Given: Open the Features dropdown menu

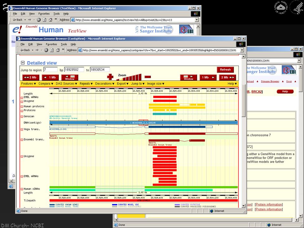Looking at the screenshot, I should 28,84.
